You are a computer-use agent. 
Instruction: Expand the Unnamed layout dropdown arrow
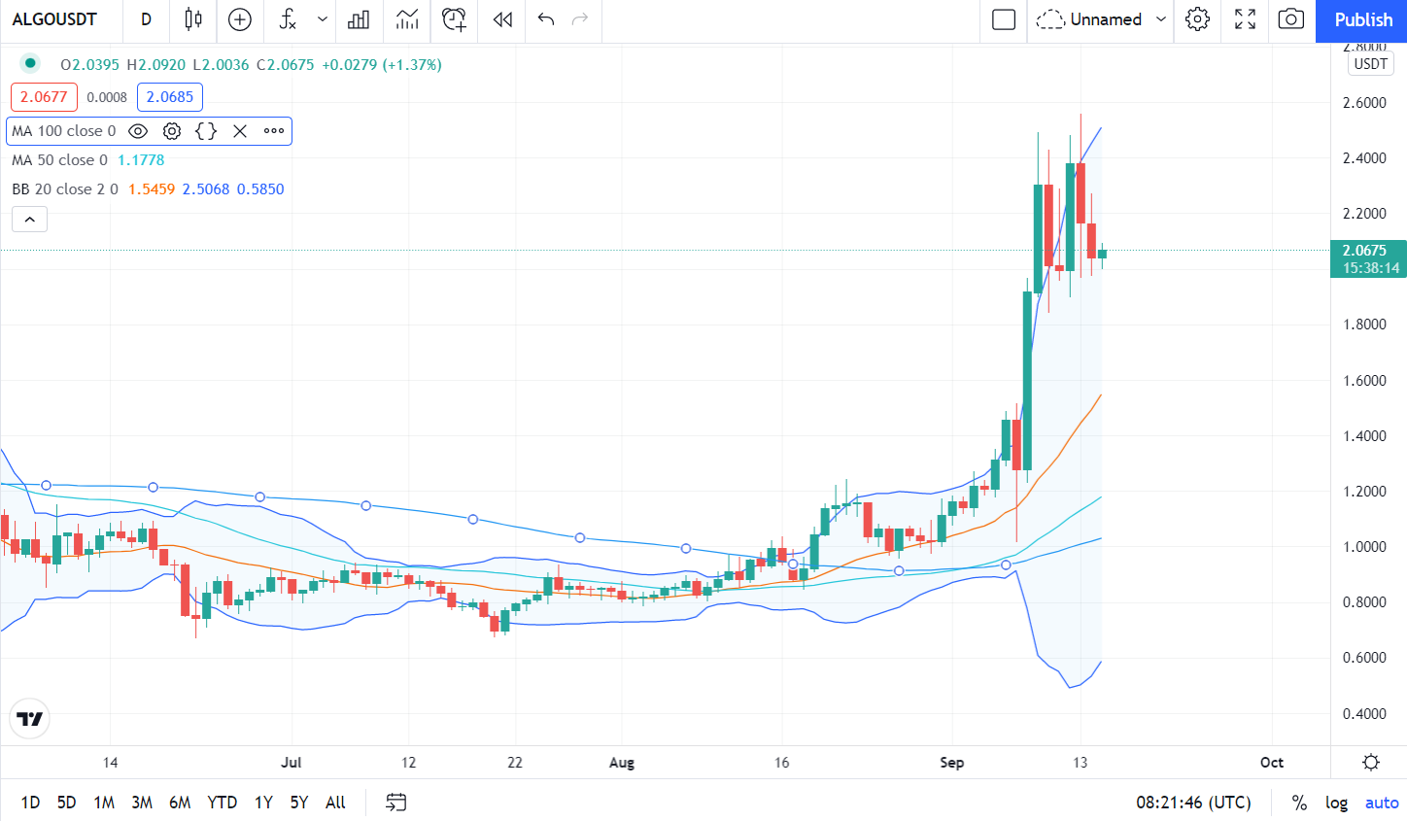1160,19
